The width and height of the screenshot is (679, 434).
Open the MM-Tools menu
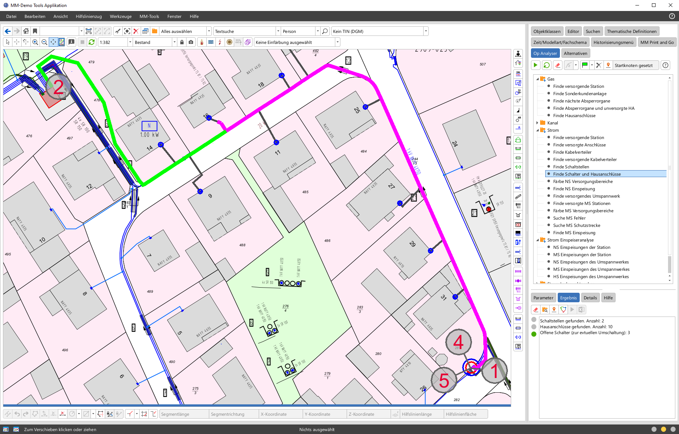(149, 16)
